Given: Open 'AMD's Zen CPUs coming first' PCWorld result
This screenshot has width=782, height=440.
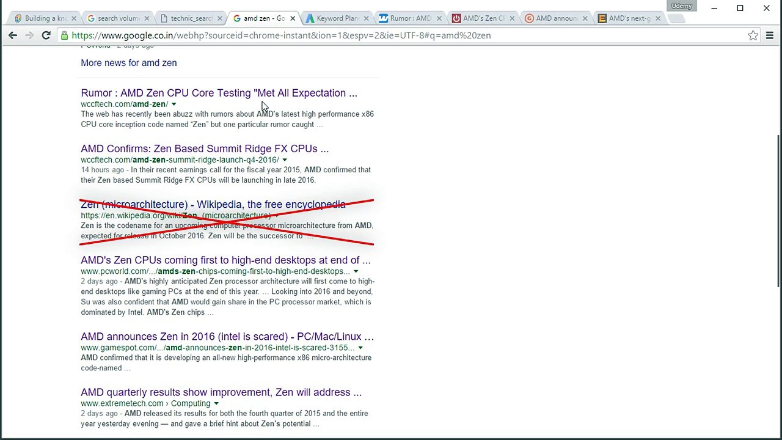Looking at the screenshot, I should point(225,260).
